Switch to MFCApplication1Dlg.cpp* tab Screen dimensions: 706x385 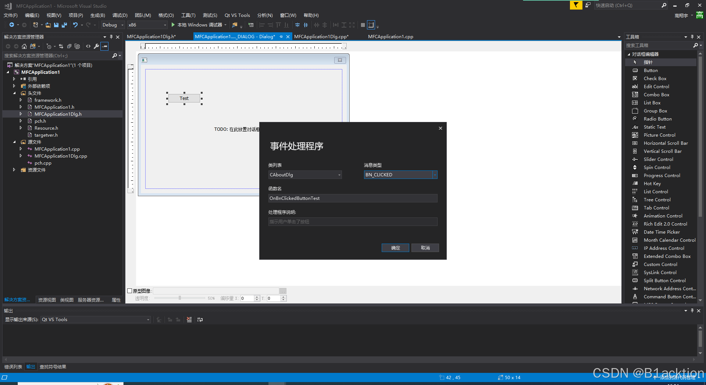pyautogui.click(x=321, y=37)
